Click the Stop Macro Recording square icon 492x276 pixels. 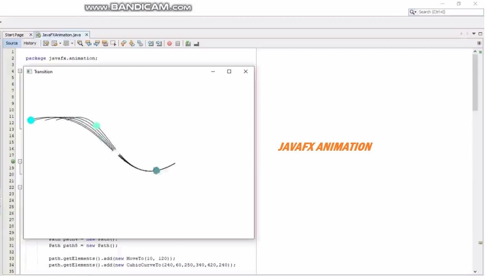click(178, 43)
